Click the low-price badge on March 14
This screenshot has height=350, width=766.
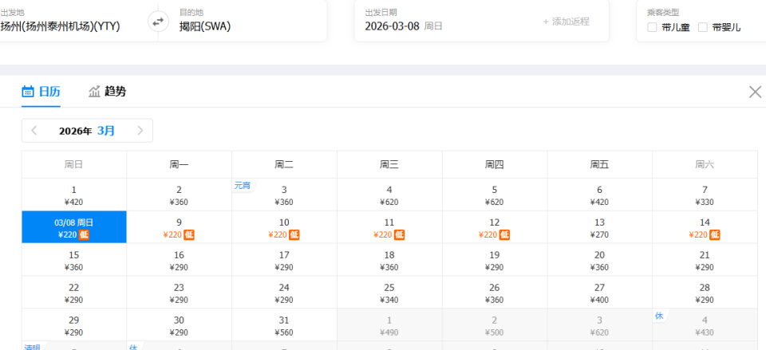point(715,234)
